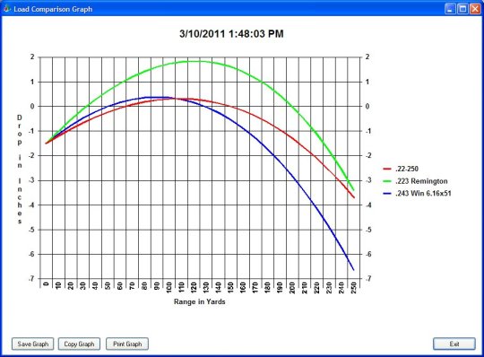Click the green .223 Remington legend swatch
Image resolution: width=484 pixels, height=357 pixels.
click(x=387, y=181)
